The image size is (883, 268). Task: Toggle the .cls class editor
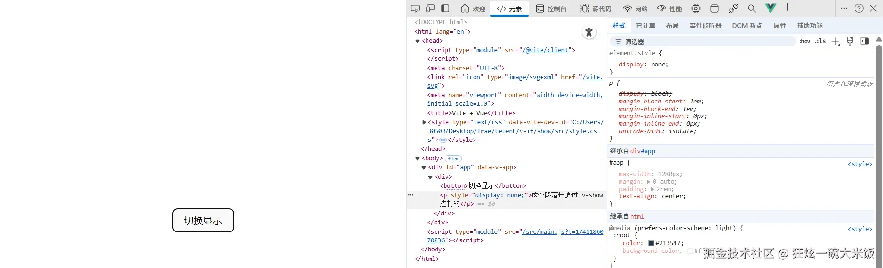820,41
